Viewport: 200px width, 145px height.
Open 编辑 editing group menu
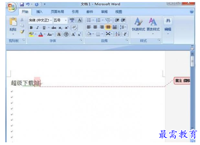(x=168, y=26)
